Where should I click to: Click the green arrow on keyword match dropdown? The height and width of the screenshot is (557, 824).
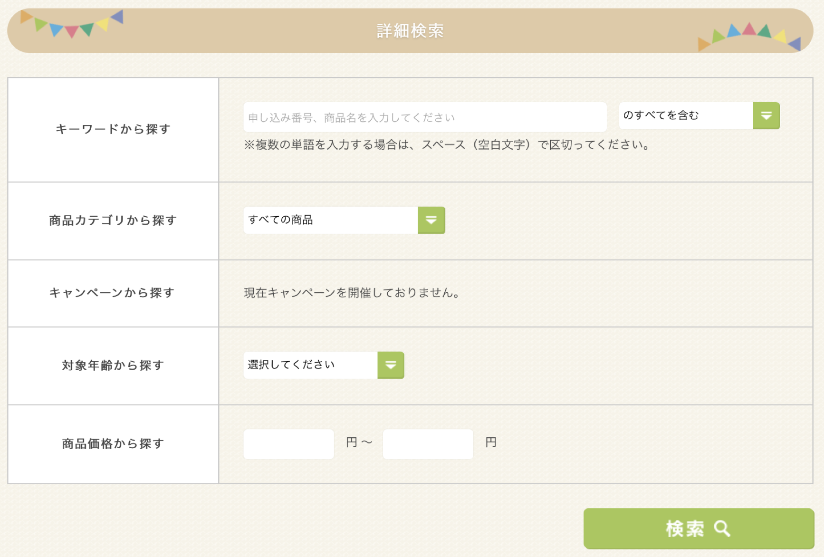(x=766, y=115)
